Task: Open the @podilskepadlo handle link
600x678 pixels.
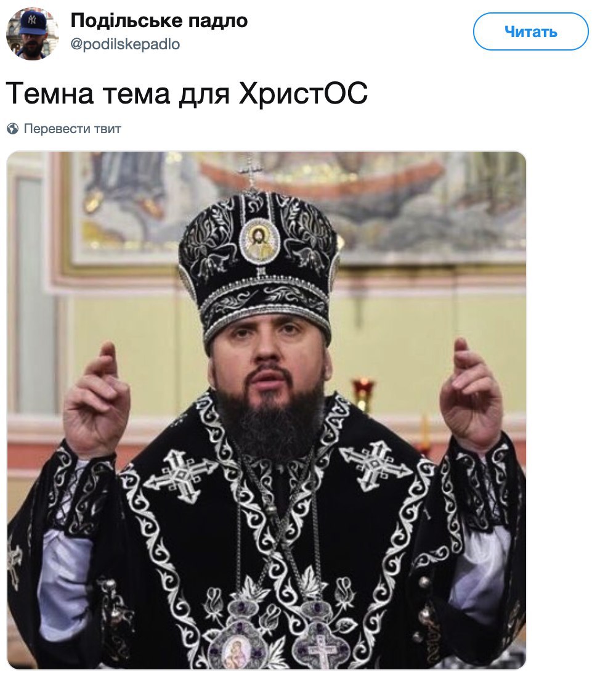Action: coord(125,44)
